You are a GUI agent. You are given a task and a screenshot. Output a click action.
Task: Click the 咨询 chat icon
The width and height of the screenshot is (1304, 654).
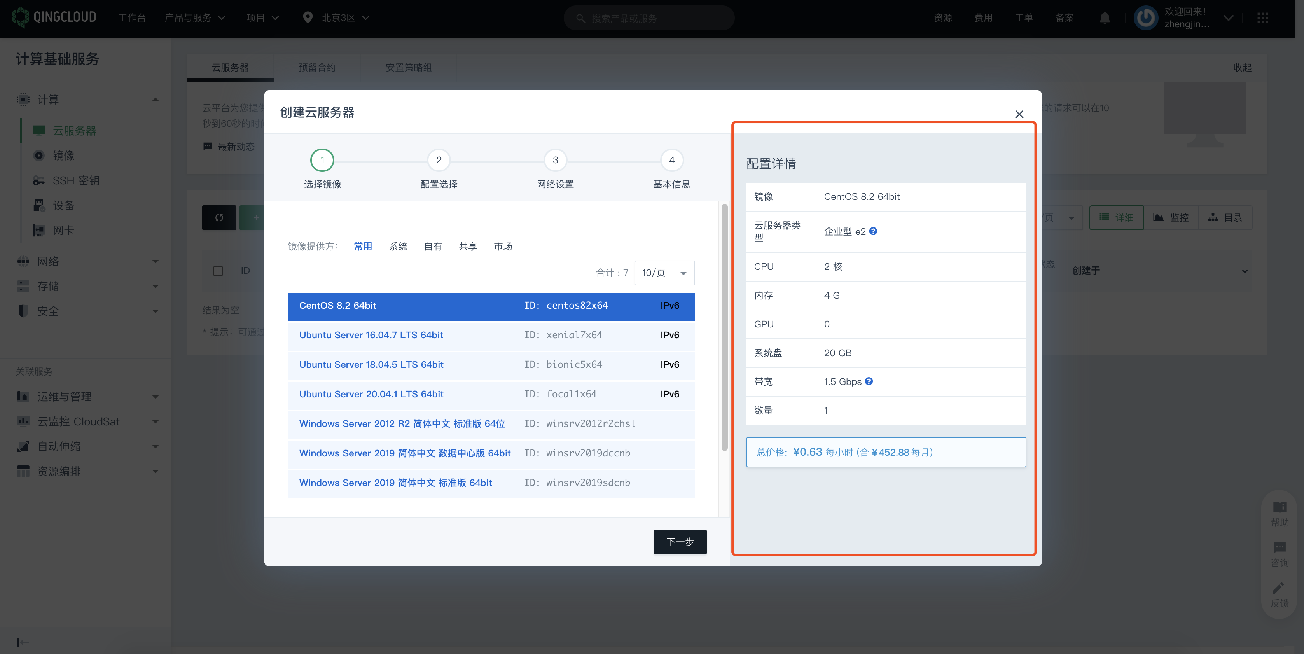[1279, 548]
